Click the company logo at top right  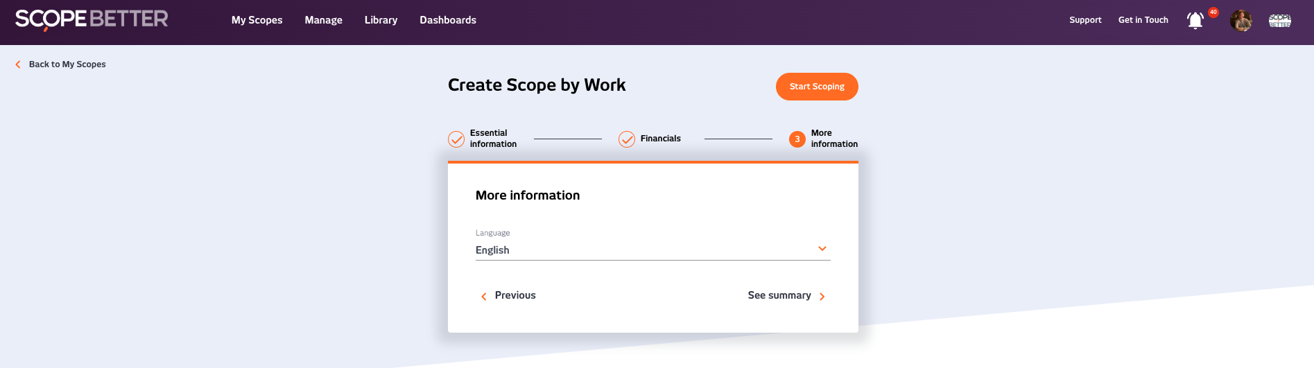pyautogui.click(x=1279, y=21)
